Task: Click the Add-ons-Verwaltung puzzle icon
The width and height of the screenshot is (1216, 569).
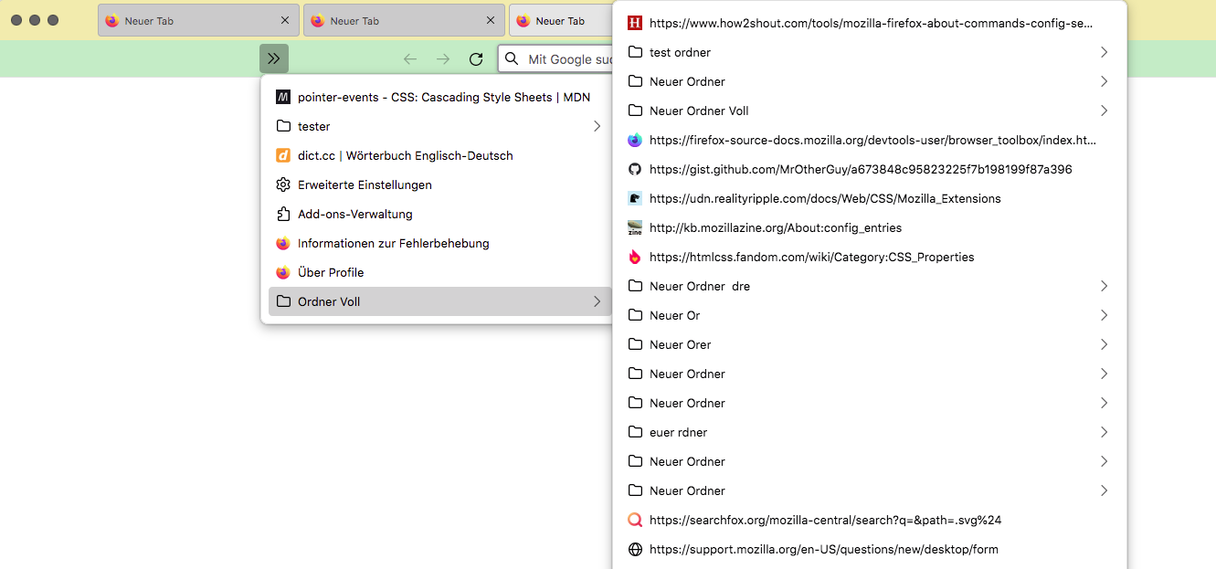Action: click(x=283, y=214)
